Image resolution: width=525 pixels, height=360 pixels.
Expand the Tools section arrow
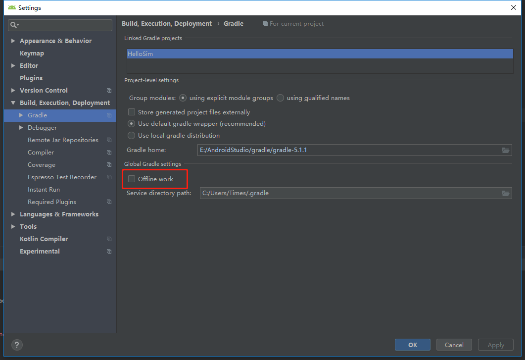pyautogui.click(x=13, y=227)
